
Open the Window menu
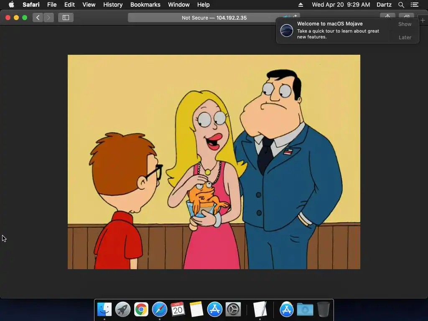click(x=179, y=5)
